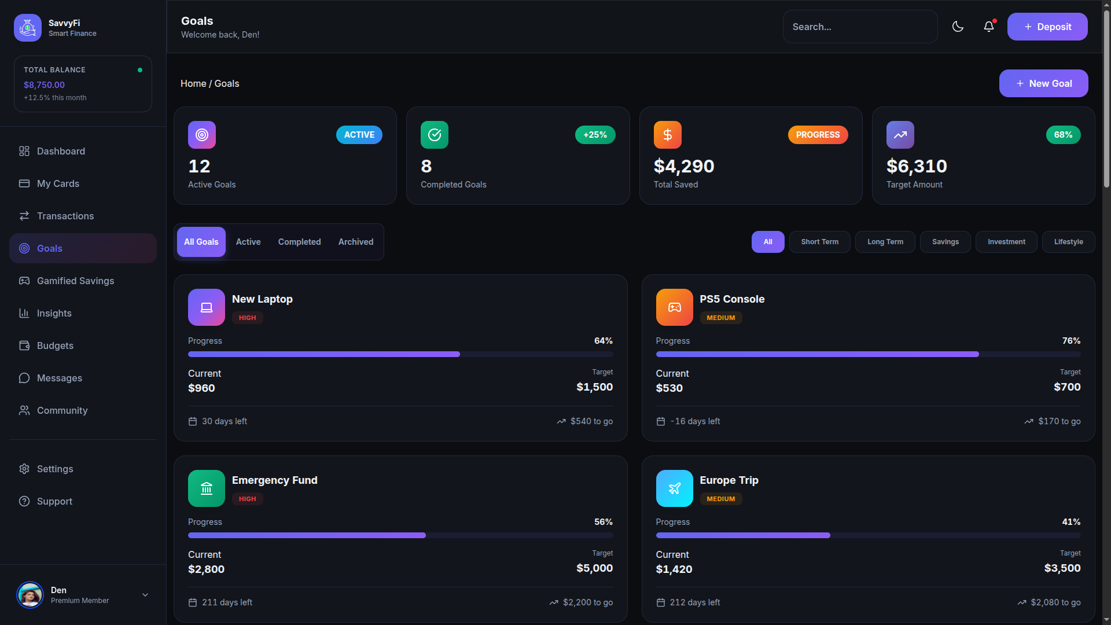Open notifications bell icon
Screen dimensions: 1111x625
(x=989, y=27)
